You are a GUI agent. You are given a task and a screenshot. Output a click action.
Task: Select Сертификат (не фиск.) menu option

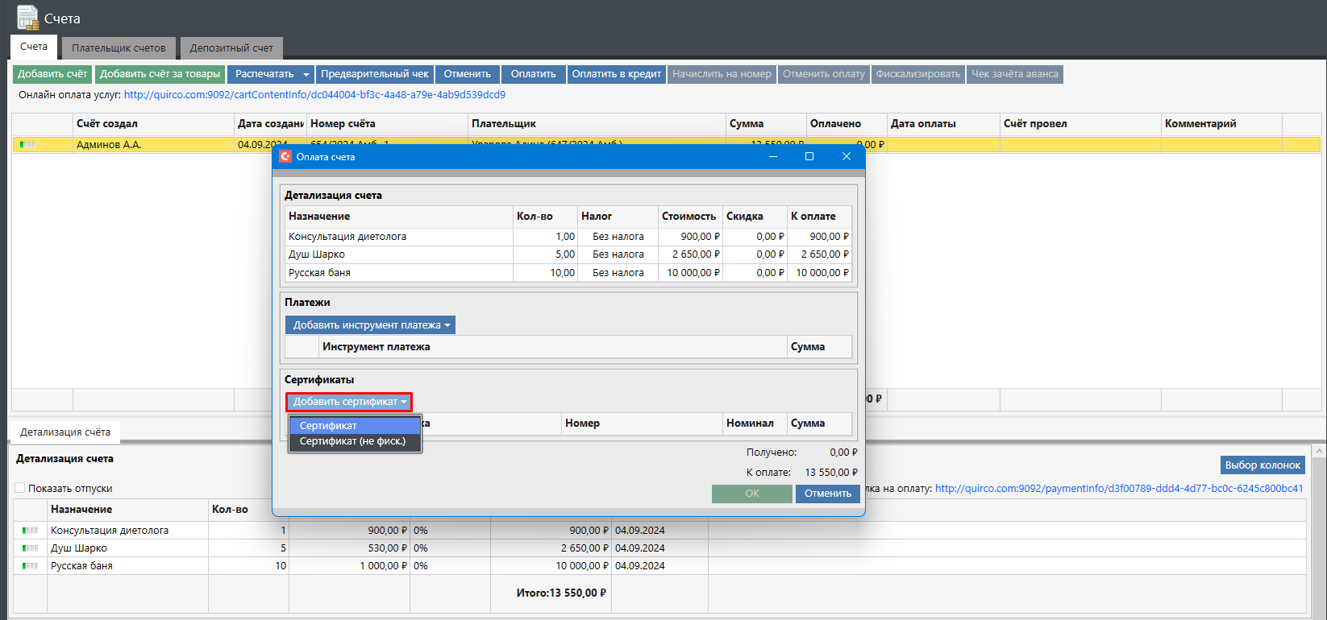(x=352, y=441)
